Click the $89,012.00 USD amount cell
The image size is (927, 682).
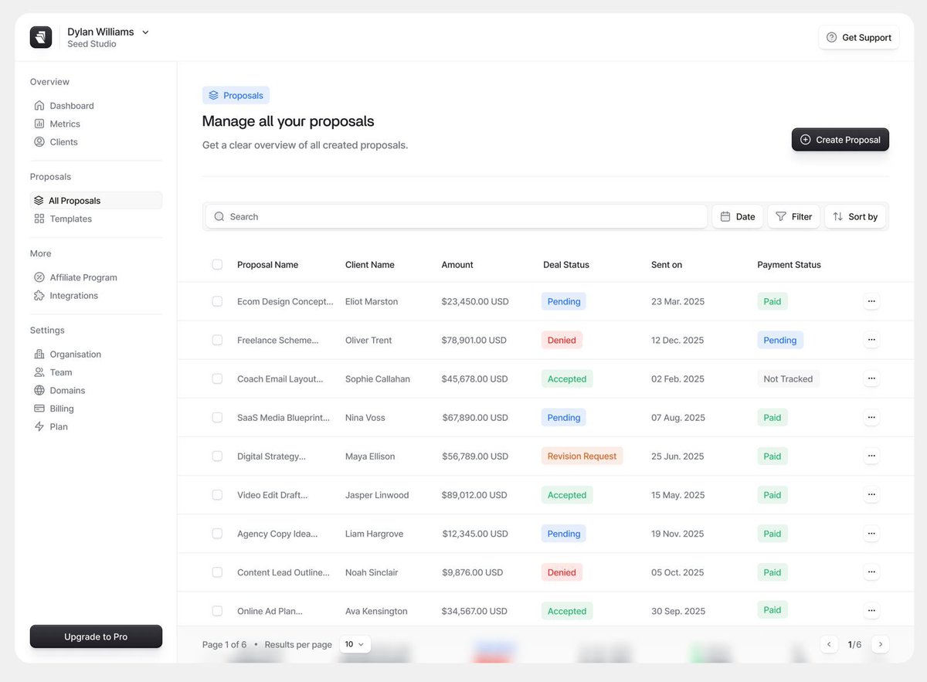pyautogui.click(x=475, y=495)
